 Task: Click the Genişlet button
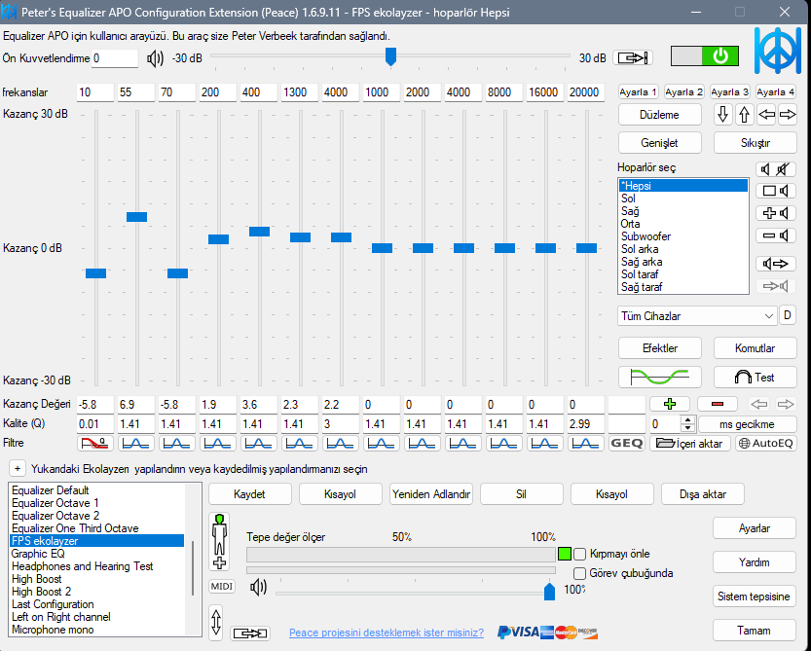coord(659,143)
